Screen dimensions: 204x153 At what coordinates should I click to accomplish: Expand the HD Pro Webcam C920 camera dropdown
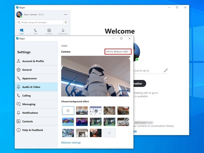(x=118, y=52)
